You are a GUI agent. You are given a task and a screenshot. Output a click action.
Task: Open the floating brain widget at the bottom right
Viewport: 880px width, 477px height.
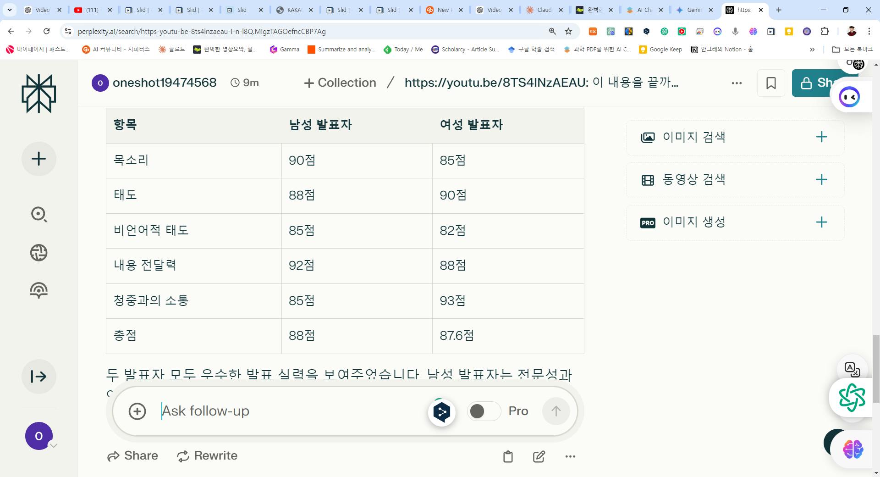tap(853, 449)
